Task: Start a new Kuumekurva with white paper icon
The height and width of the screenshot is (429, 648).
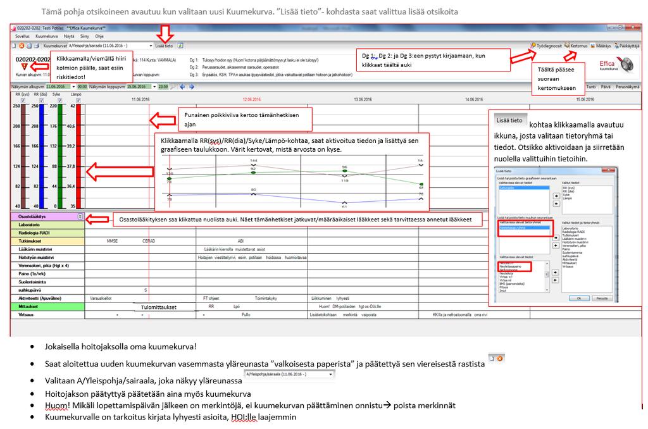Action: (14, 46)
